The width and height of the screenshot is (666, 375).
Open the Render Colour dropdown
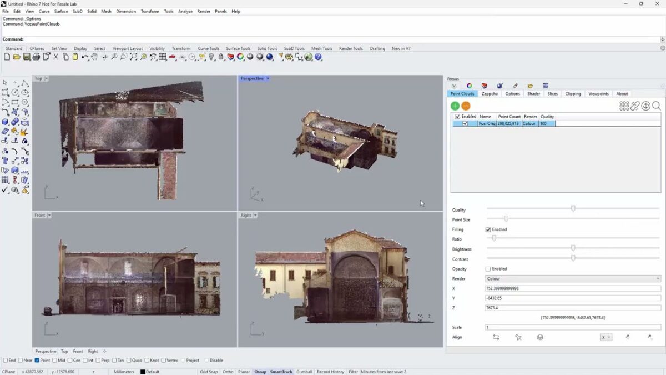point(572,279)
